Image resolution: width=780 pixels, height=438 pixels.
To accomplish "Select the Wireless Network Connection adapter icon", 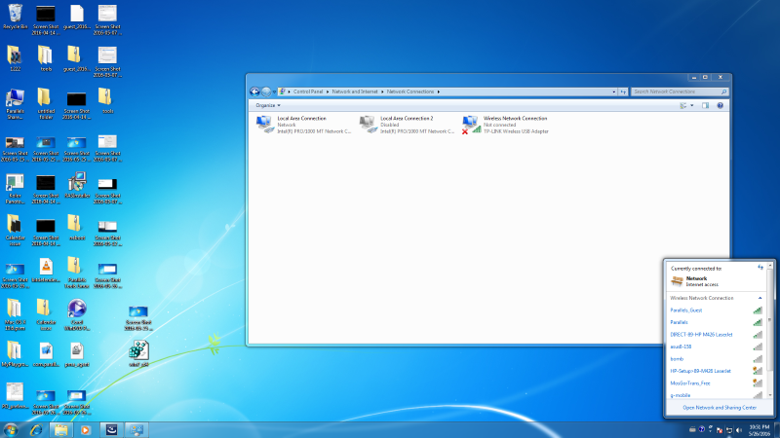I will [x=472, y=123].
